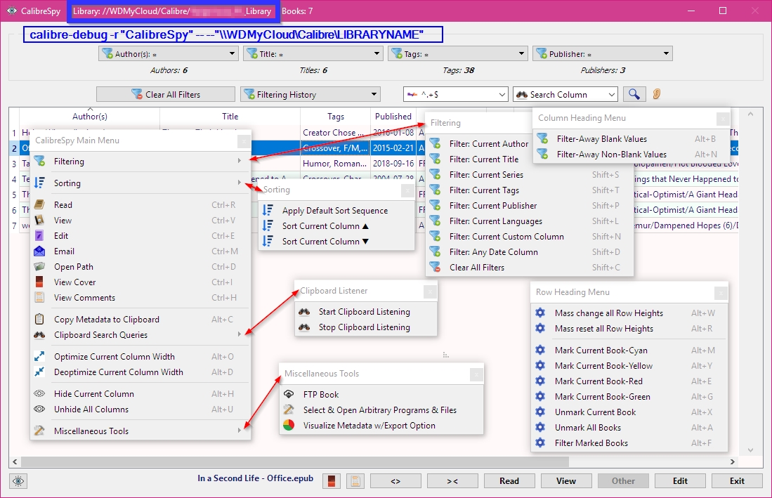Click View Comments notepad icon in Main Menu
This screenshot has height=498, width=772.
point(39,297)
